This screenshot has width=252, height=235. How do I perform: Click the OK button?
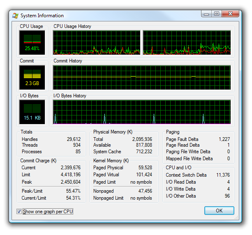pyautogui.click(x=219, y=211)
